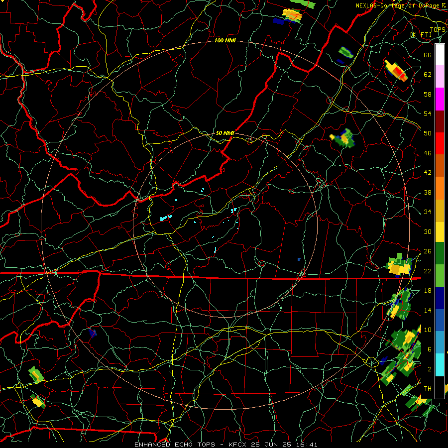Viewport: 448px width, 448px height.
Task: Select the dark green legend swatch
Action: tap(440, 253)
